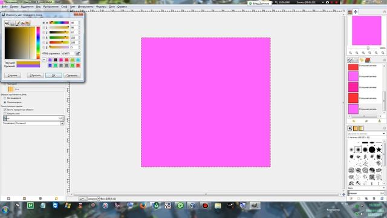This screenshot has width=387, height=218.
Task: Click the Отменить button
Action: 72,75
